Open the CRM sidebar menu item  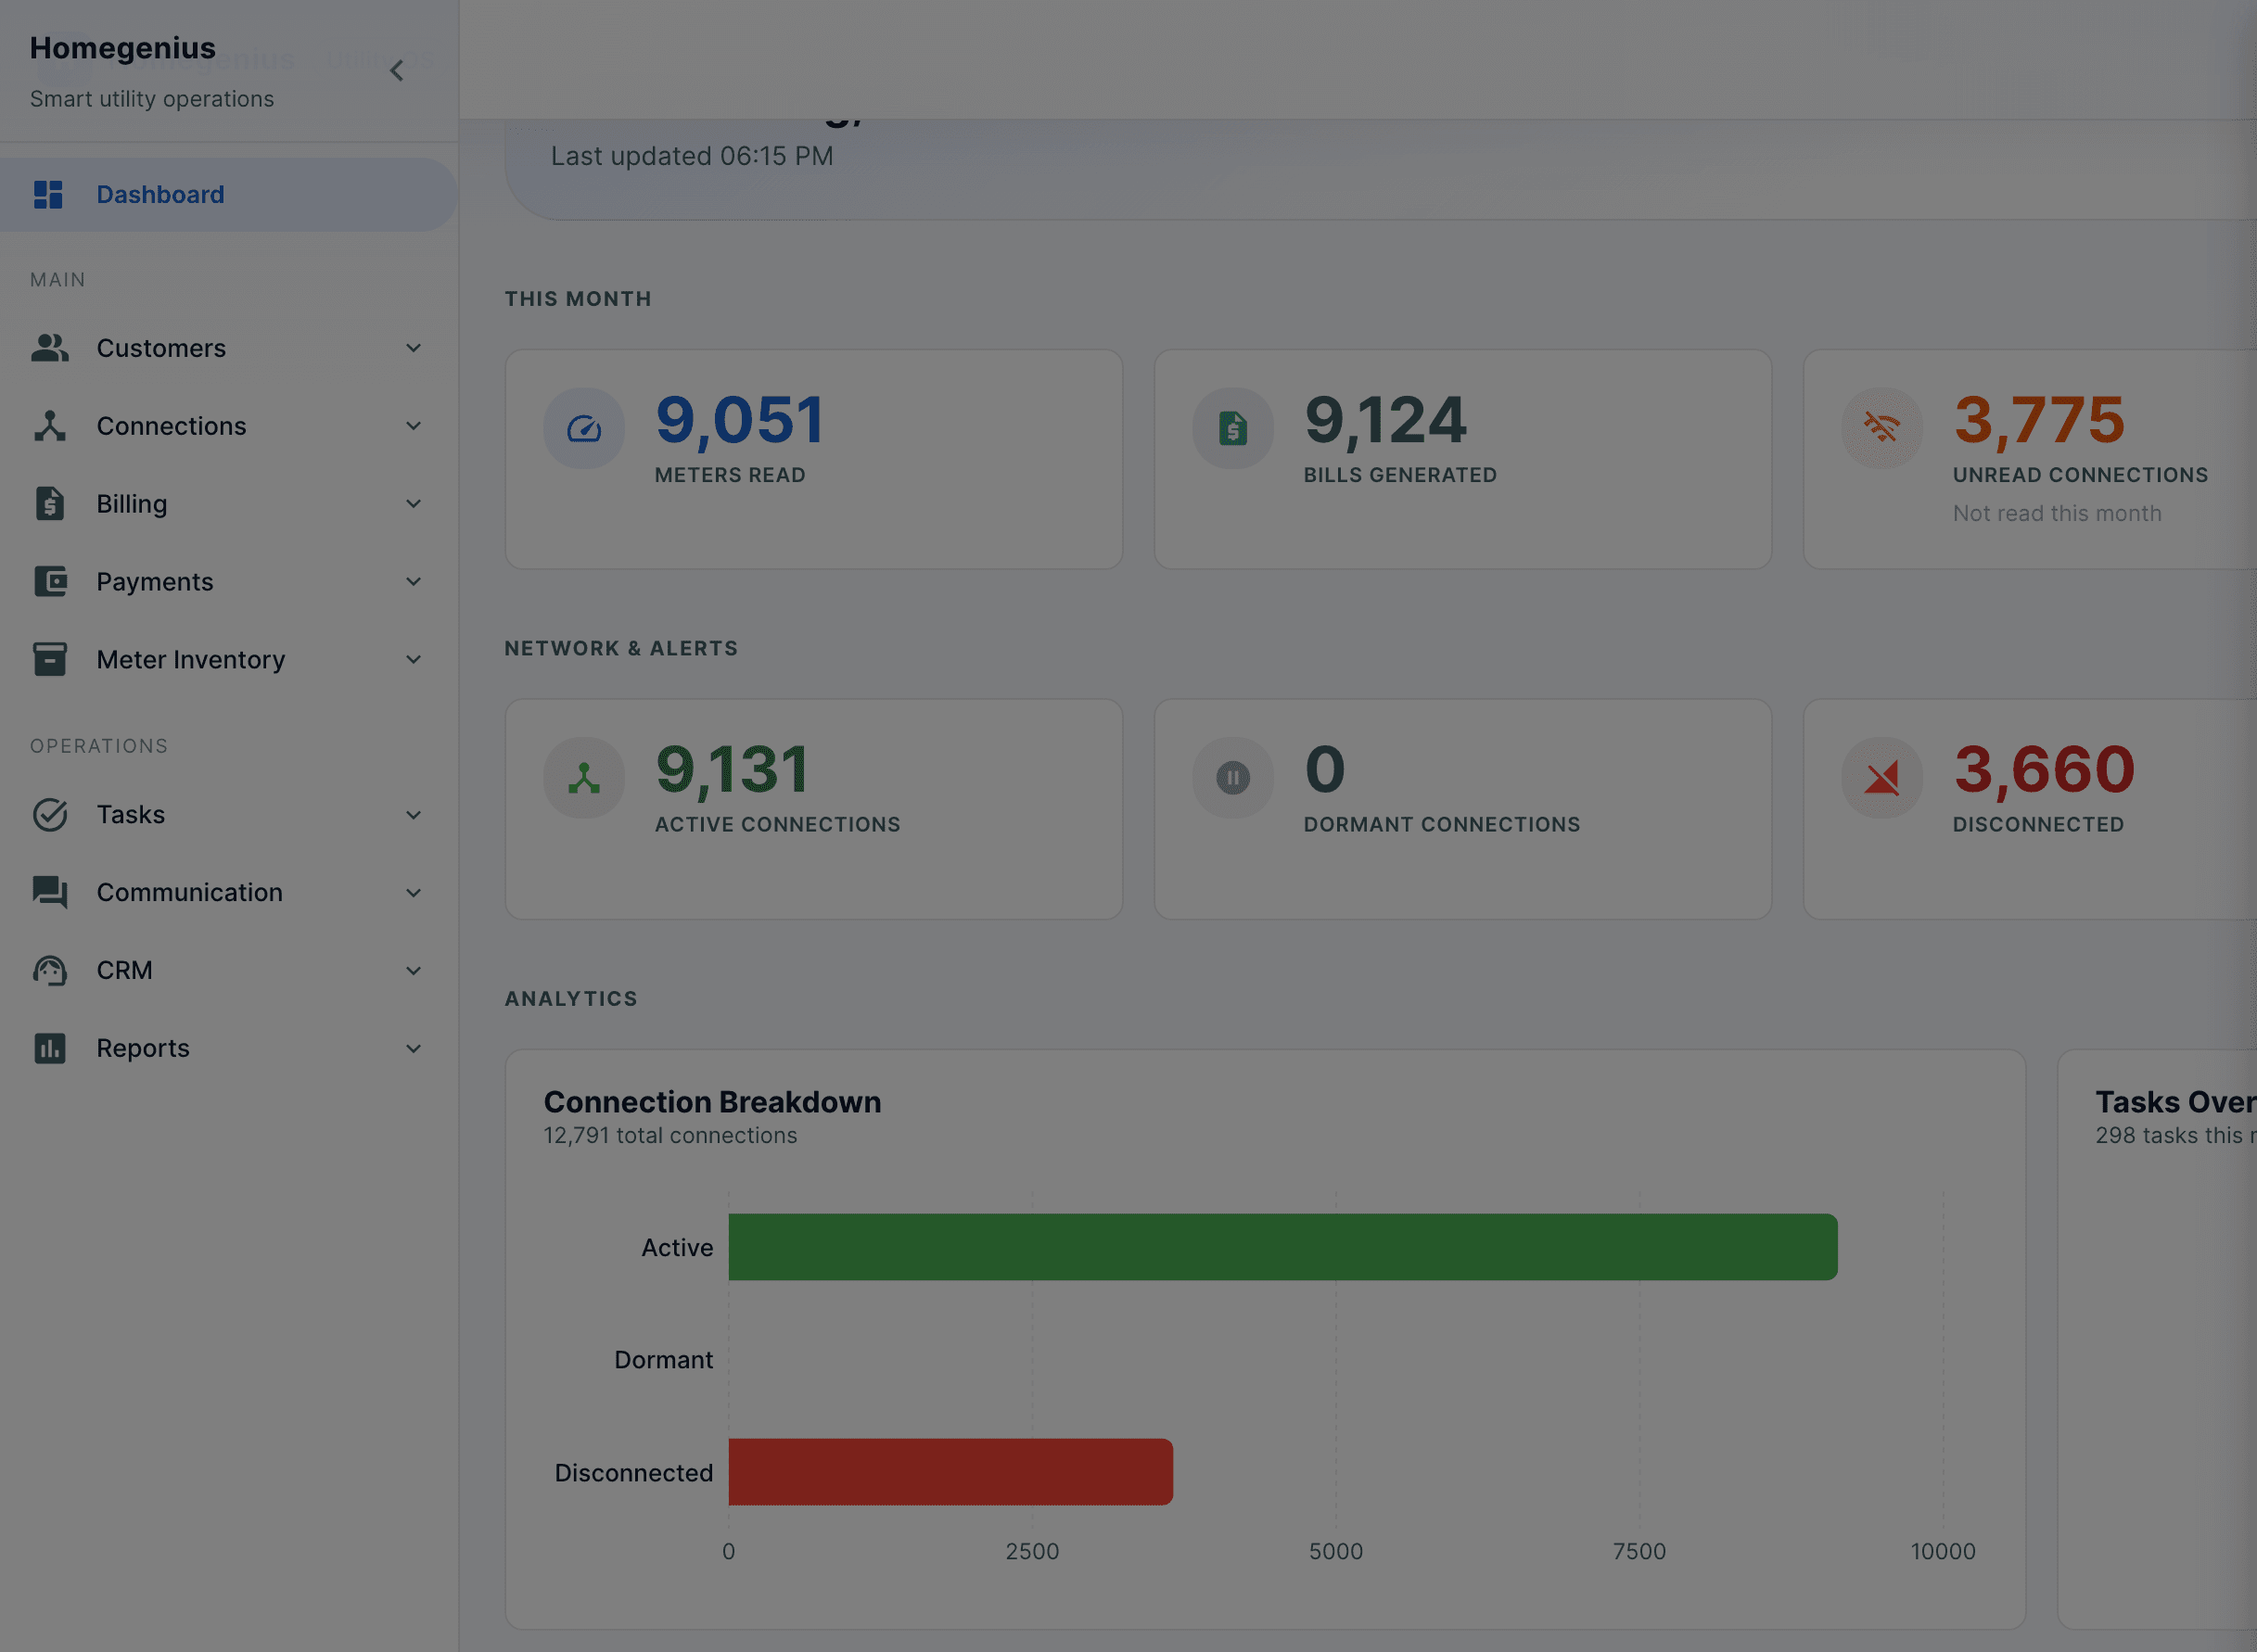[x=229, y=971]
